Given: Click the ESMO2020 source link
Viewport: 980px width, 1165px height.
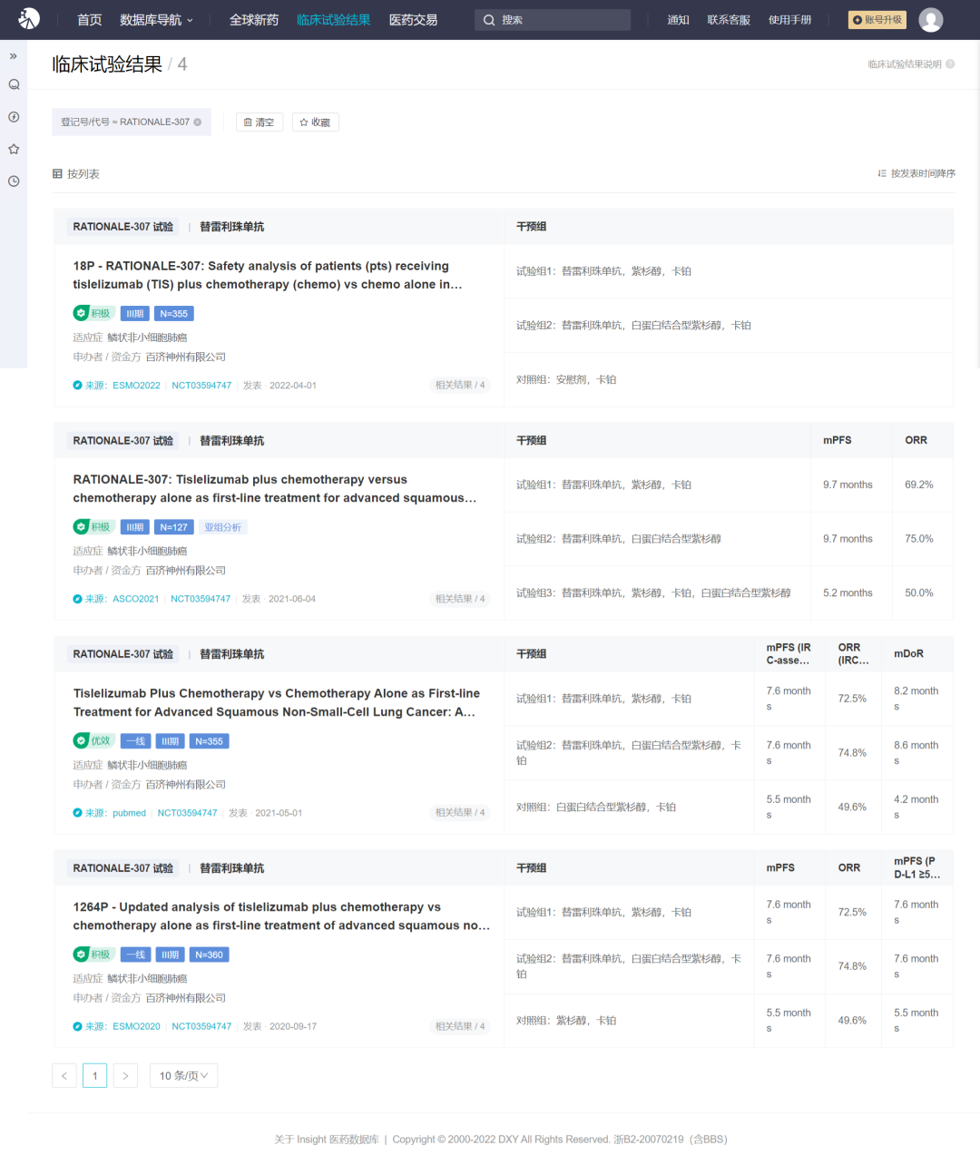Looking at the screenshot, I should [136, 1026].
